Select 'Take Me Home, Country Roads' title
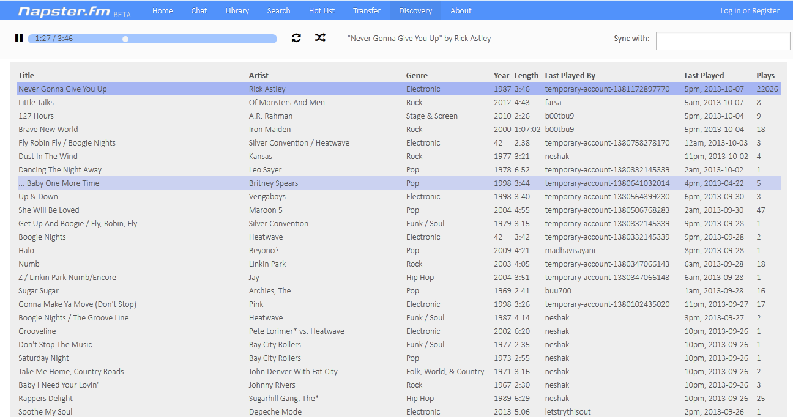Viewport: 793px width, 417px height. pyautogui.click(x=71, y=372)
